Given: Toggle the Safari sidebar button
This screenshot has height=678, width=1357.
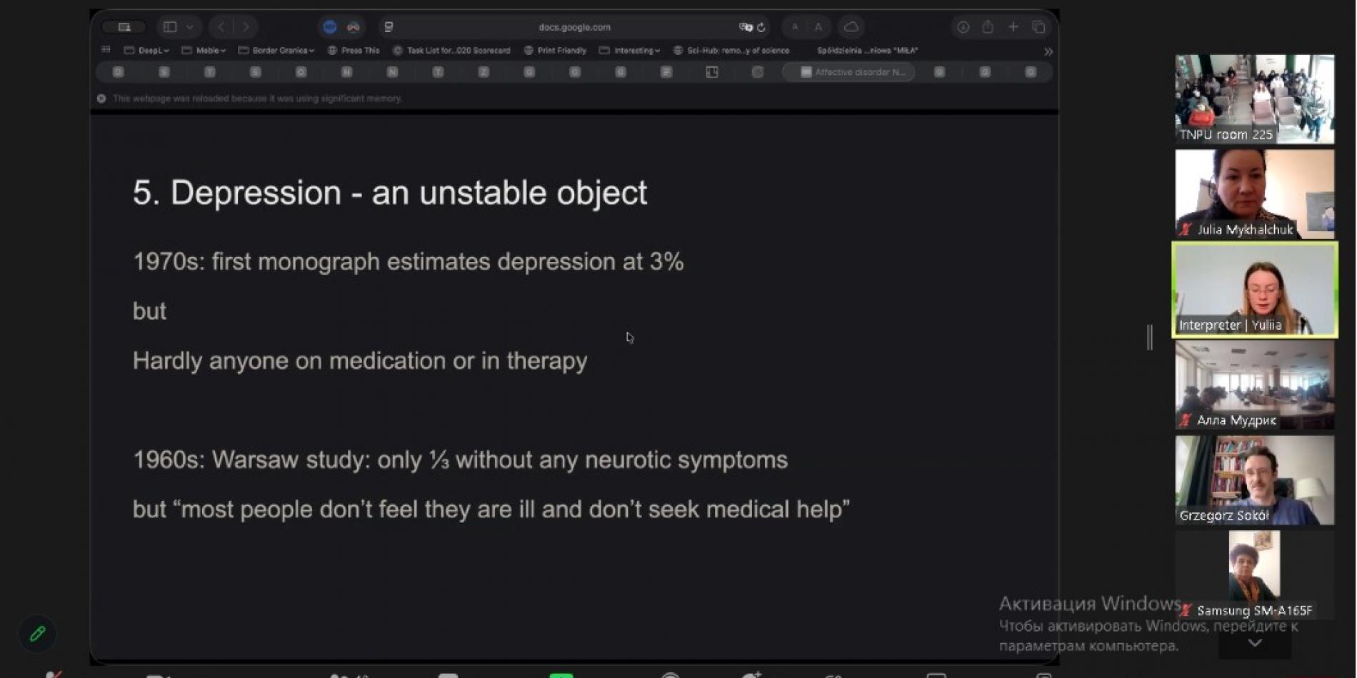Looking at the screenshot, I should click(x=170, y=27).
